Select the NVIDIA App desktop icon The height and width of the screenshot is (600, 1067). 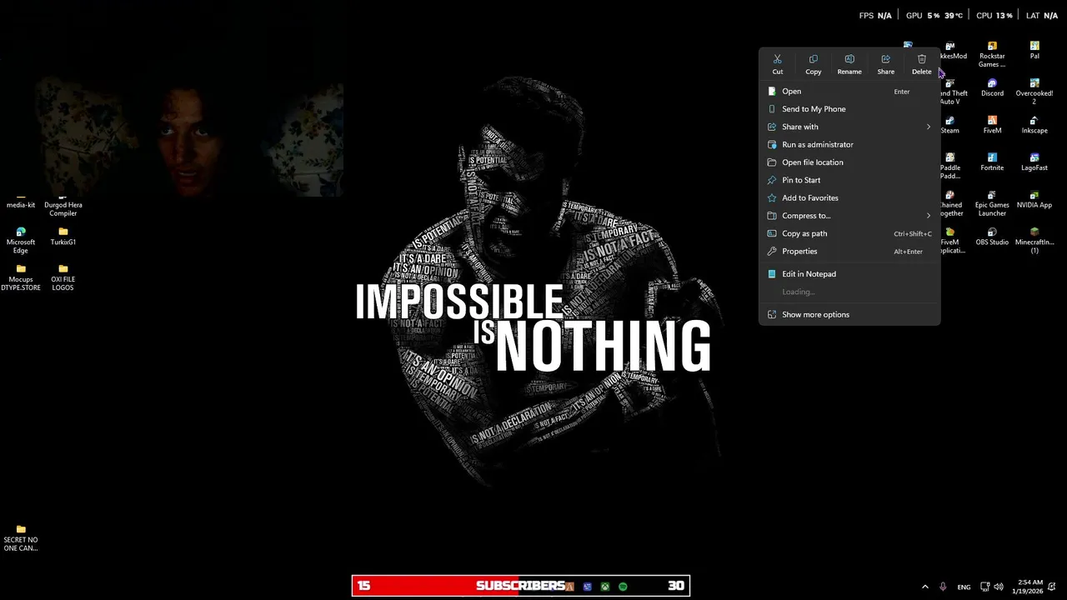1034,199
